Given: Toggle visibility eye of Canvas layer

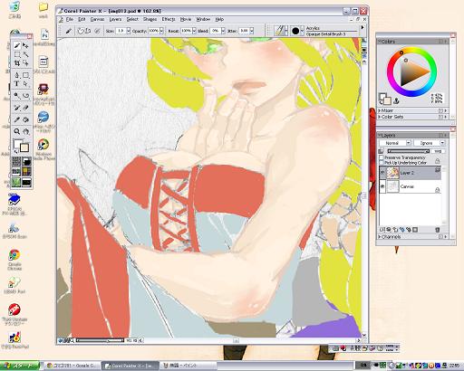Looking at the screenshot, I should tap(382, 186).
